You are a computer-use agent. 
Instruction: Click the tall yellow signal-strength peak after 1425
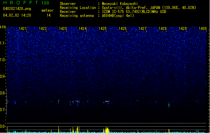point(107,130)
